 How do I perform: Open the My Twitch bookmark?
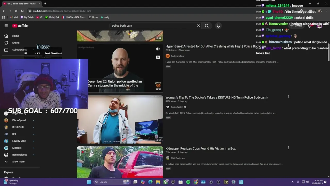(x=27, y=17)
